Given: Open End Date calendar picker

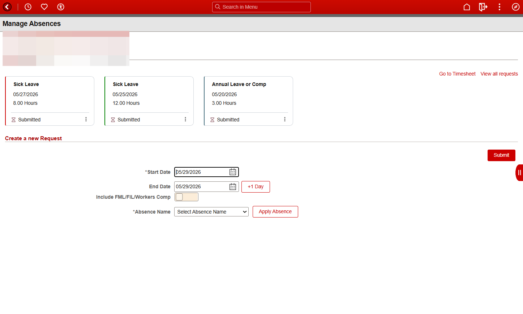Looking at the screenshot, I should (x=233, y=186).
